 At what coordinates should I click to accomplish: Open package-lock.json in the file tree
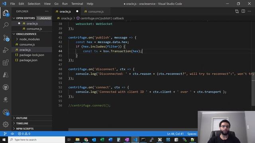[x=32, y=55]
